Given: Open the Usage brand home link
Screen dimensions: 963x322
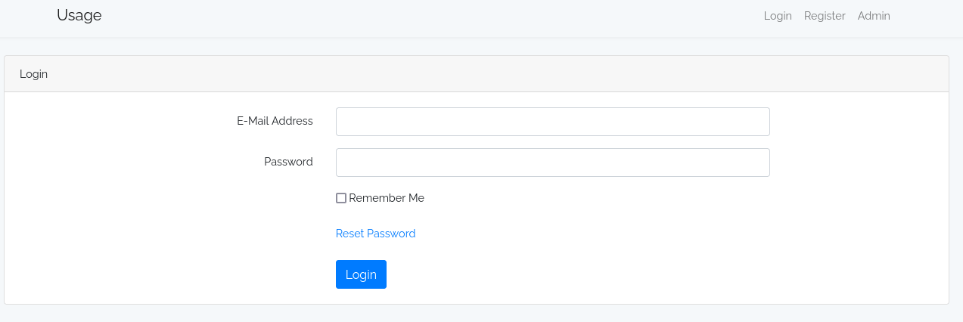Looking at the screenshot, I should [79, 15].
